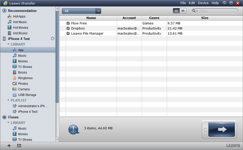Click the sidebar scroll down arrow

[57, 140]
